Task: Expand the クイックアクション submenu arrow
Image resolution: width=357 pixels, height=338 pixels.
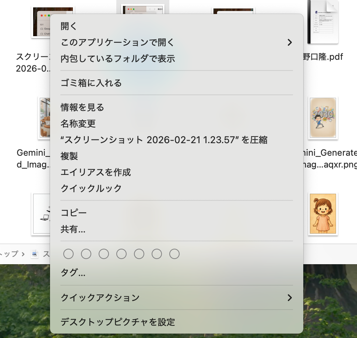Action: pyautogui.click(x=289, y=297)
